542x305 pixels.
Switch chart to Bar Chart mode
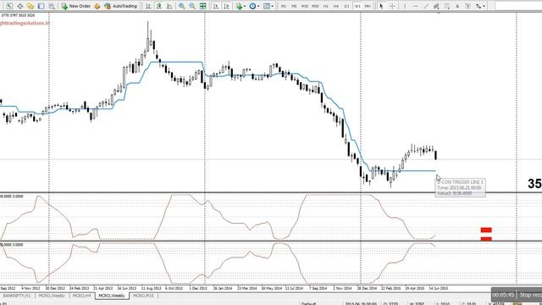(148, 6)
